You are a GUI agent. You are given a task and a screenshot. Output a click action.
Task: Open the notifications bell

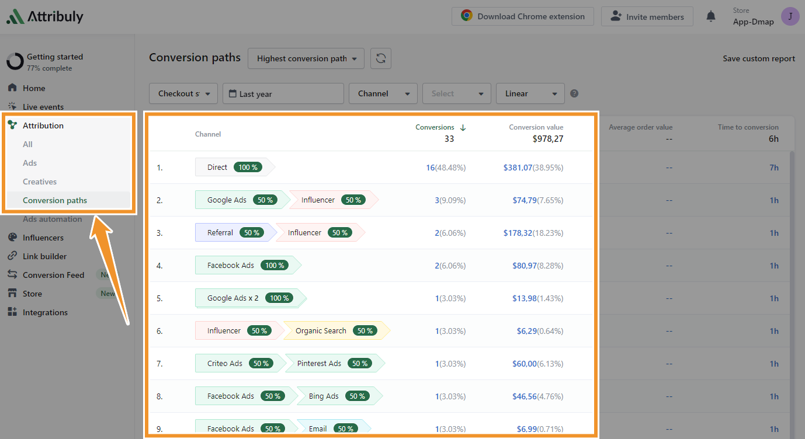(x=711, y=16)
